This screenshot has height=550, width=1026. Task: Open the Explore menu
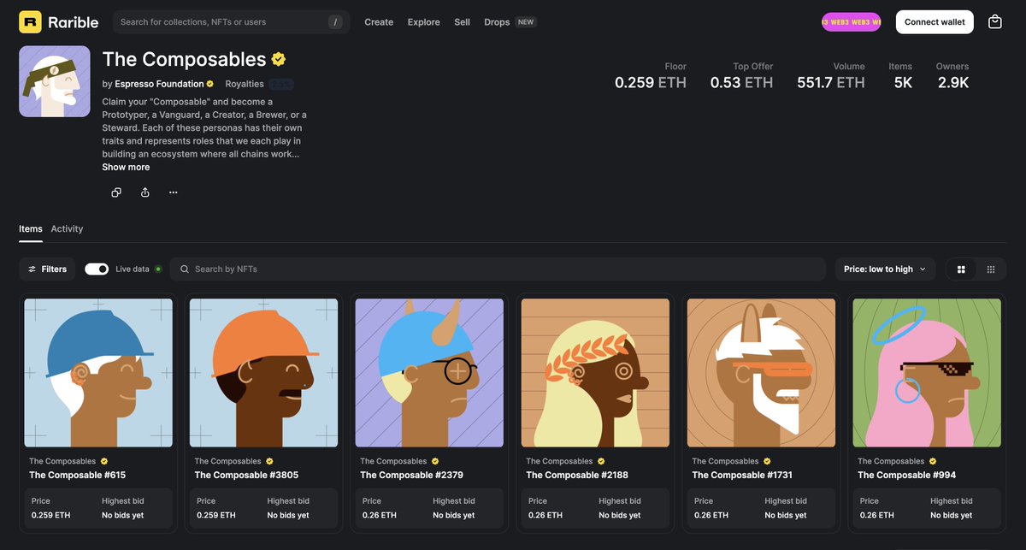point(424,22)
